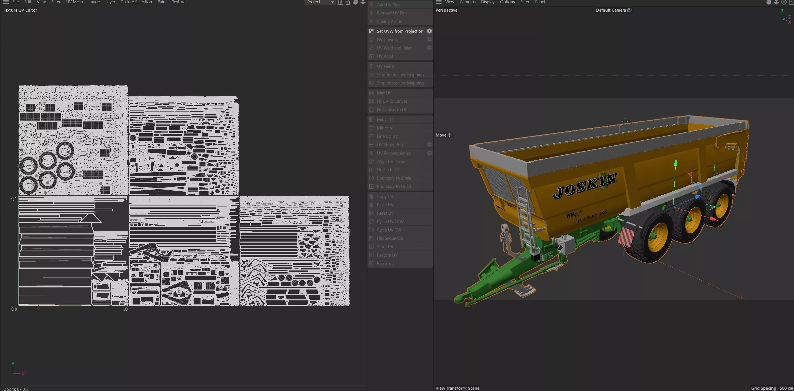Click the Boundary to Quad icon
Screen dimensions: 794x391
pos(371,186)
